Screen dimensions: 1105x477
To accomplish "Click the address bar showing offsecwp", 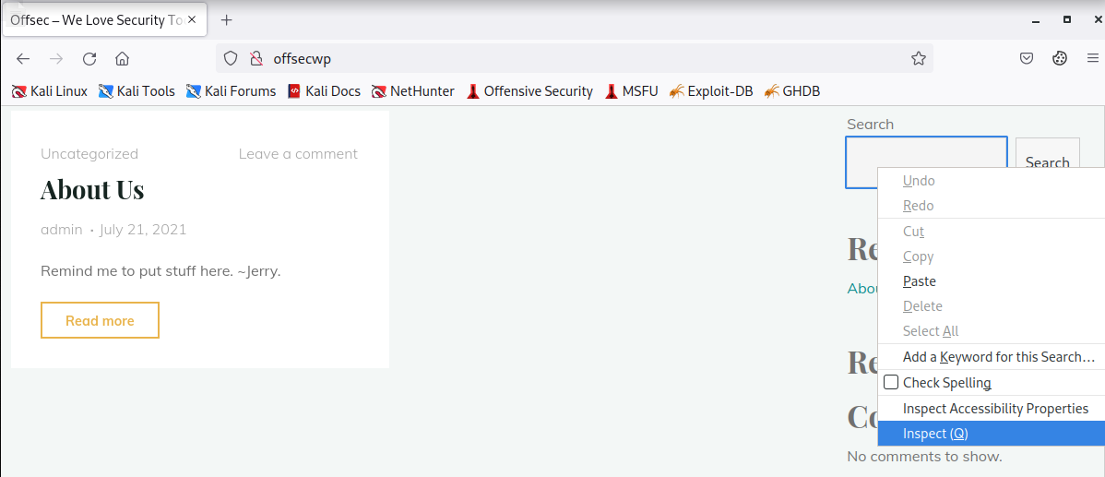I will pos(572,58).
